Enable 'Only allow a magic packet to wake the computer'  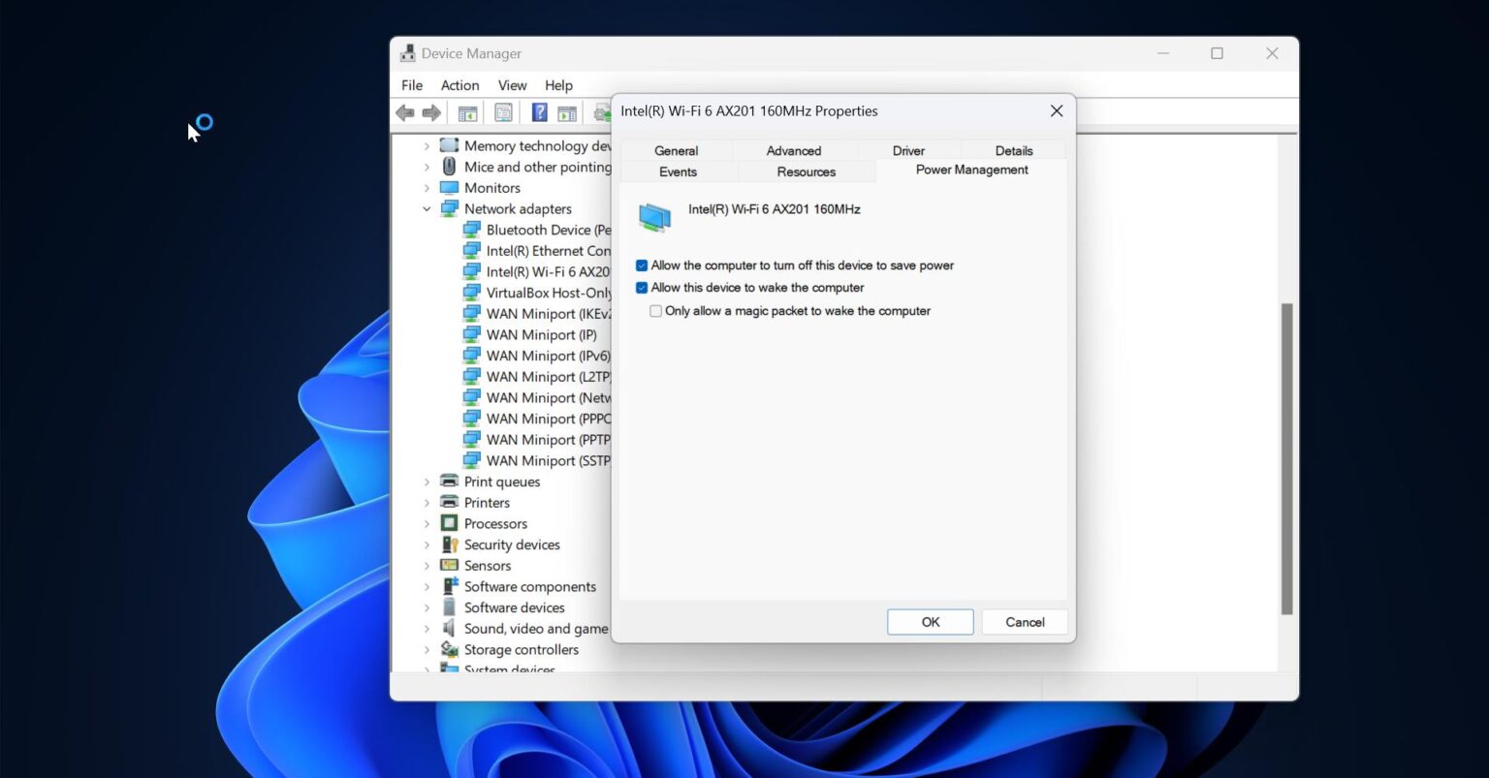656,311
